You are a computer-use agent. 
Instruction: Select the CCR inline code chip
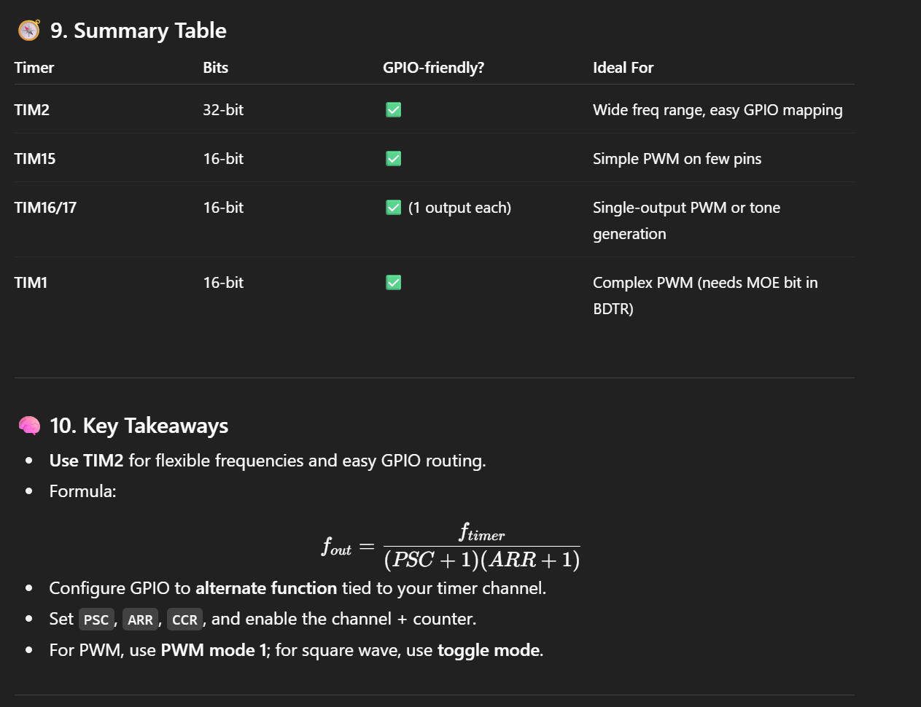click(x=184, y=620)
